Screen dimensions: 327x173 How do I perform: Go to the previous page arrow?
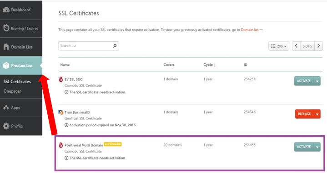tap(296, 46)
